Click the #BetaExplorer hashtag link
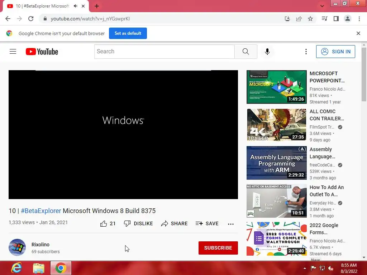The image size is (367, 275). [41, 211]
